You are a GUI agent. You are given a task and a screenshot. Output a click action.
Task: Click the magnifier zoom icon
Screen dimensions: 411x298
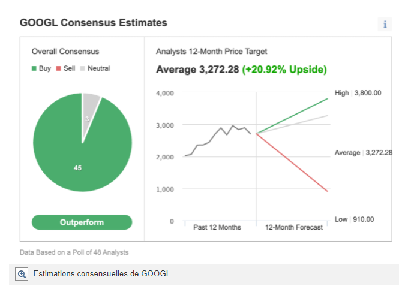22,274
